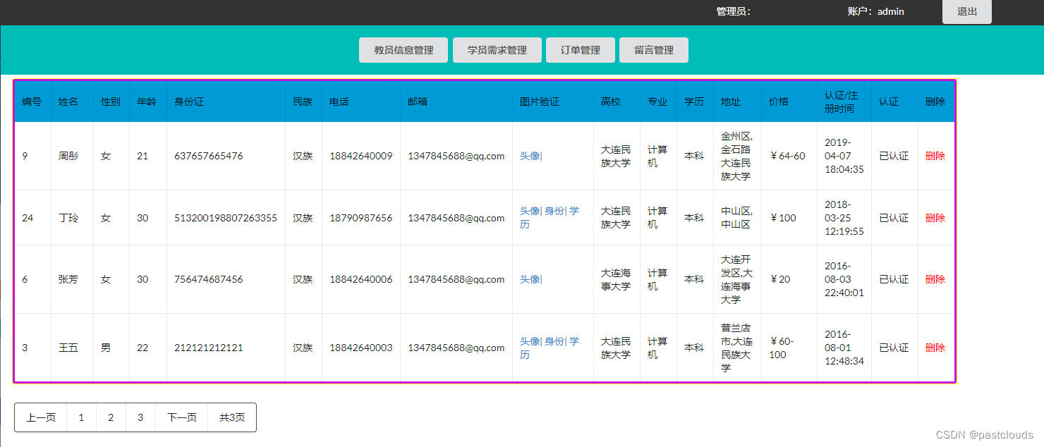Jump to page 2 of results
Viewport: 1044px width, 447px height.
pos(111,417)
